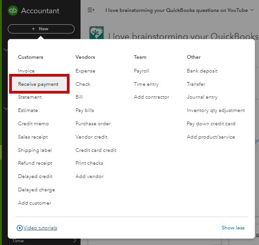Open Journal entry under Other
This screenshot has height=245, width=259.
[x=202, y=97]
